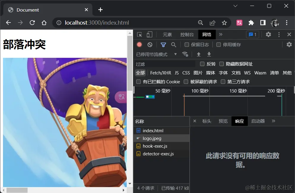Screen dimensions: 295x193
Task: Import HAR file with upload arrow
Action: 199,54
